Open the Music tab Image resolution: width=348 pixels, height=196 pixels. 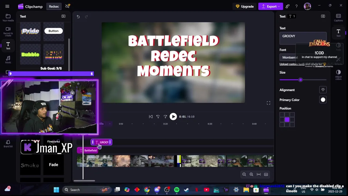[8, 60]
